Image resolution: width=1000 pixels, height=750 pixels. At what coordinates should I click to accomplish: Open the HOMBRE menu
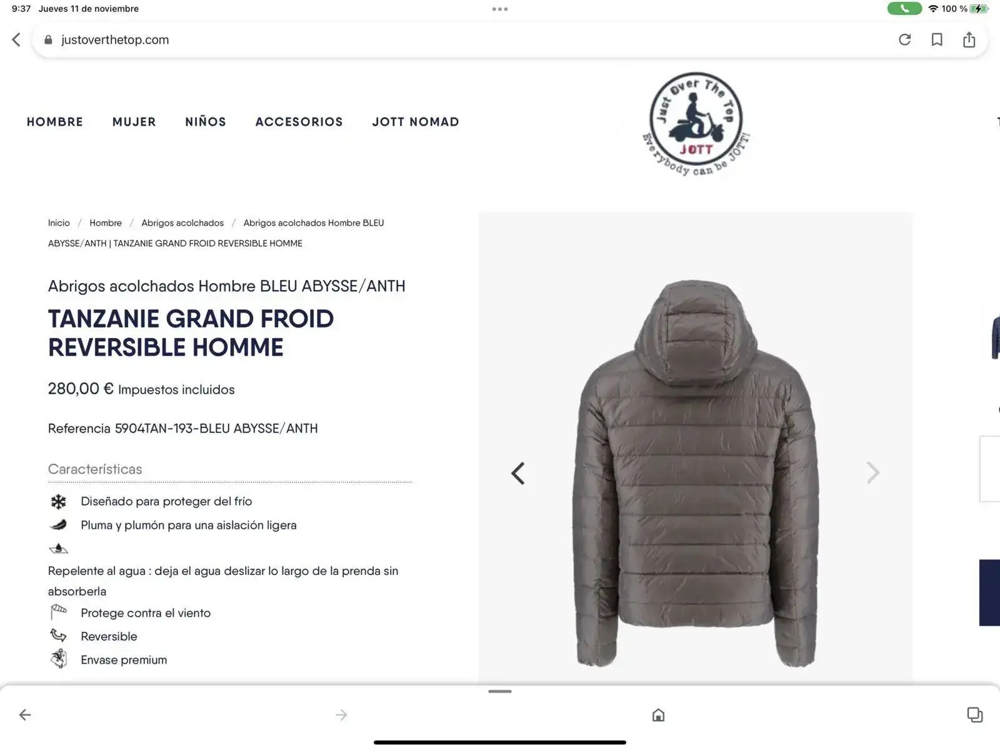55,122
